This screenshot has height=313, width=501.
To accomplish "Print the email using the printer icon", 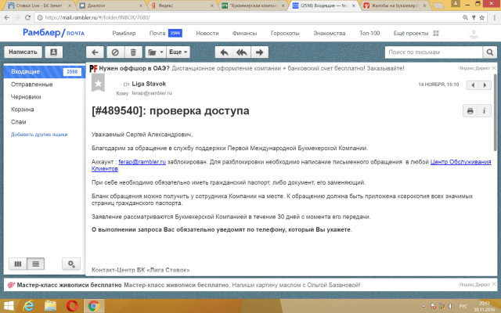I will click(x=470, y=111).
